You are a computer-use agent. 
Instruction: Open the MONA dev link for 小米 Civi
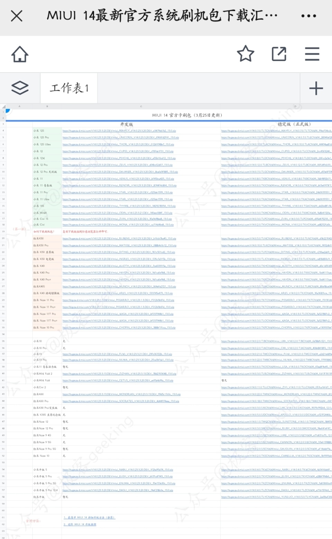(118, 225)
